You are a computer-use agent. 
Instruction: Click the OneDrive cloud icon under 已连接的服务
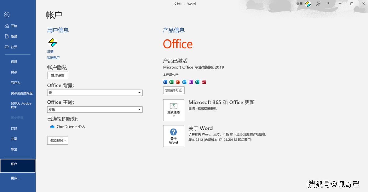[x=52, y=126]
